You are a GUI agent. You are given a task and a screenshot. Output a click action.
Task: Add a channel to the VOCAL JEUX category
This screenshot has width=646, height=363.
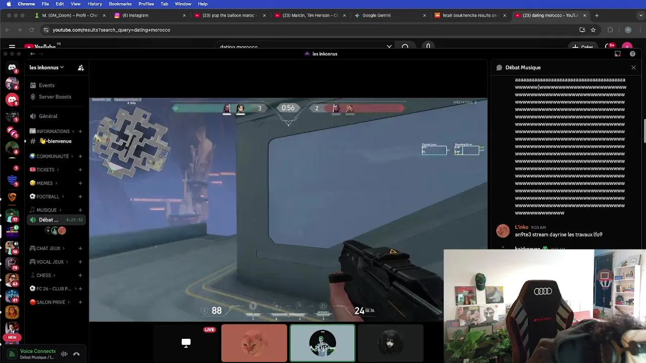point(80,262)
